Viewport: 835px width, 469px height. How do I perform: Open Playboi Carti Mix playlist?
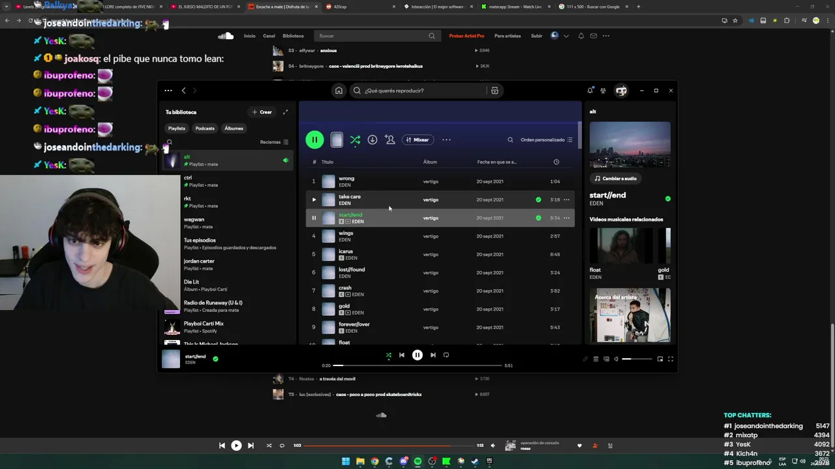(x=228, y=327)
